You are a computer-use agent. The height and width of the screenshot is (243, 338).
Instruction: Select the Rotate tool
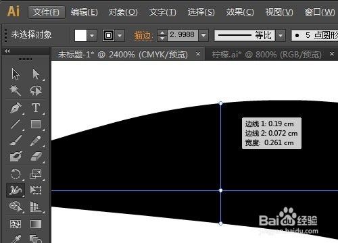16,174
